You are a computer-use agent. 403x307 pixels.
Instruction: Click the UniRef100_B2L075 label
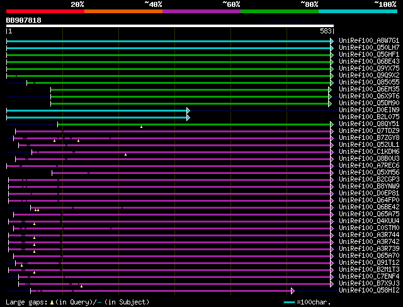coord(369,117)
